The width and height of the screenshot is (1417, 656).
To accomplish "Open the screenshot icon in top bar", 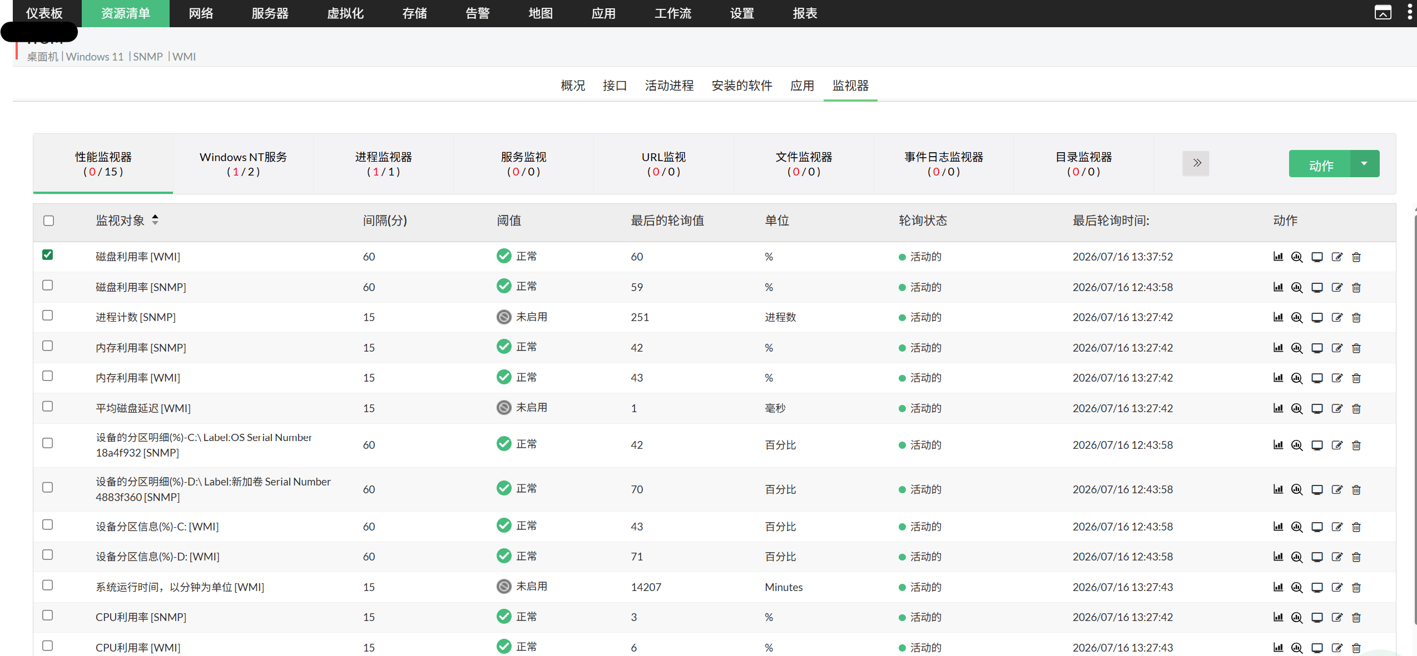I will coord(1383,12).
